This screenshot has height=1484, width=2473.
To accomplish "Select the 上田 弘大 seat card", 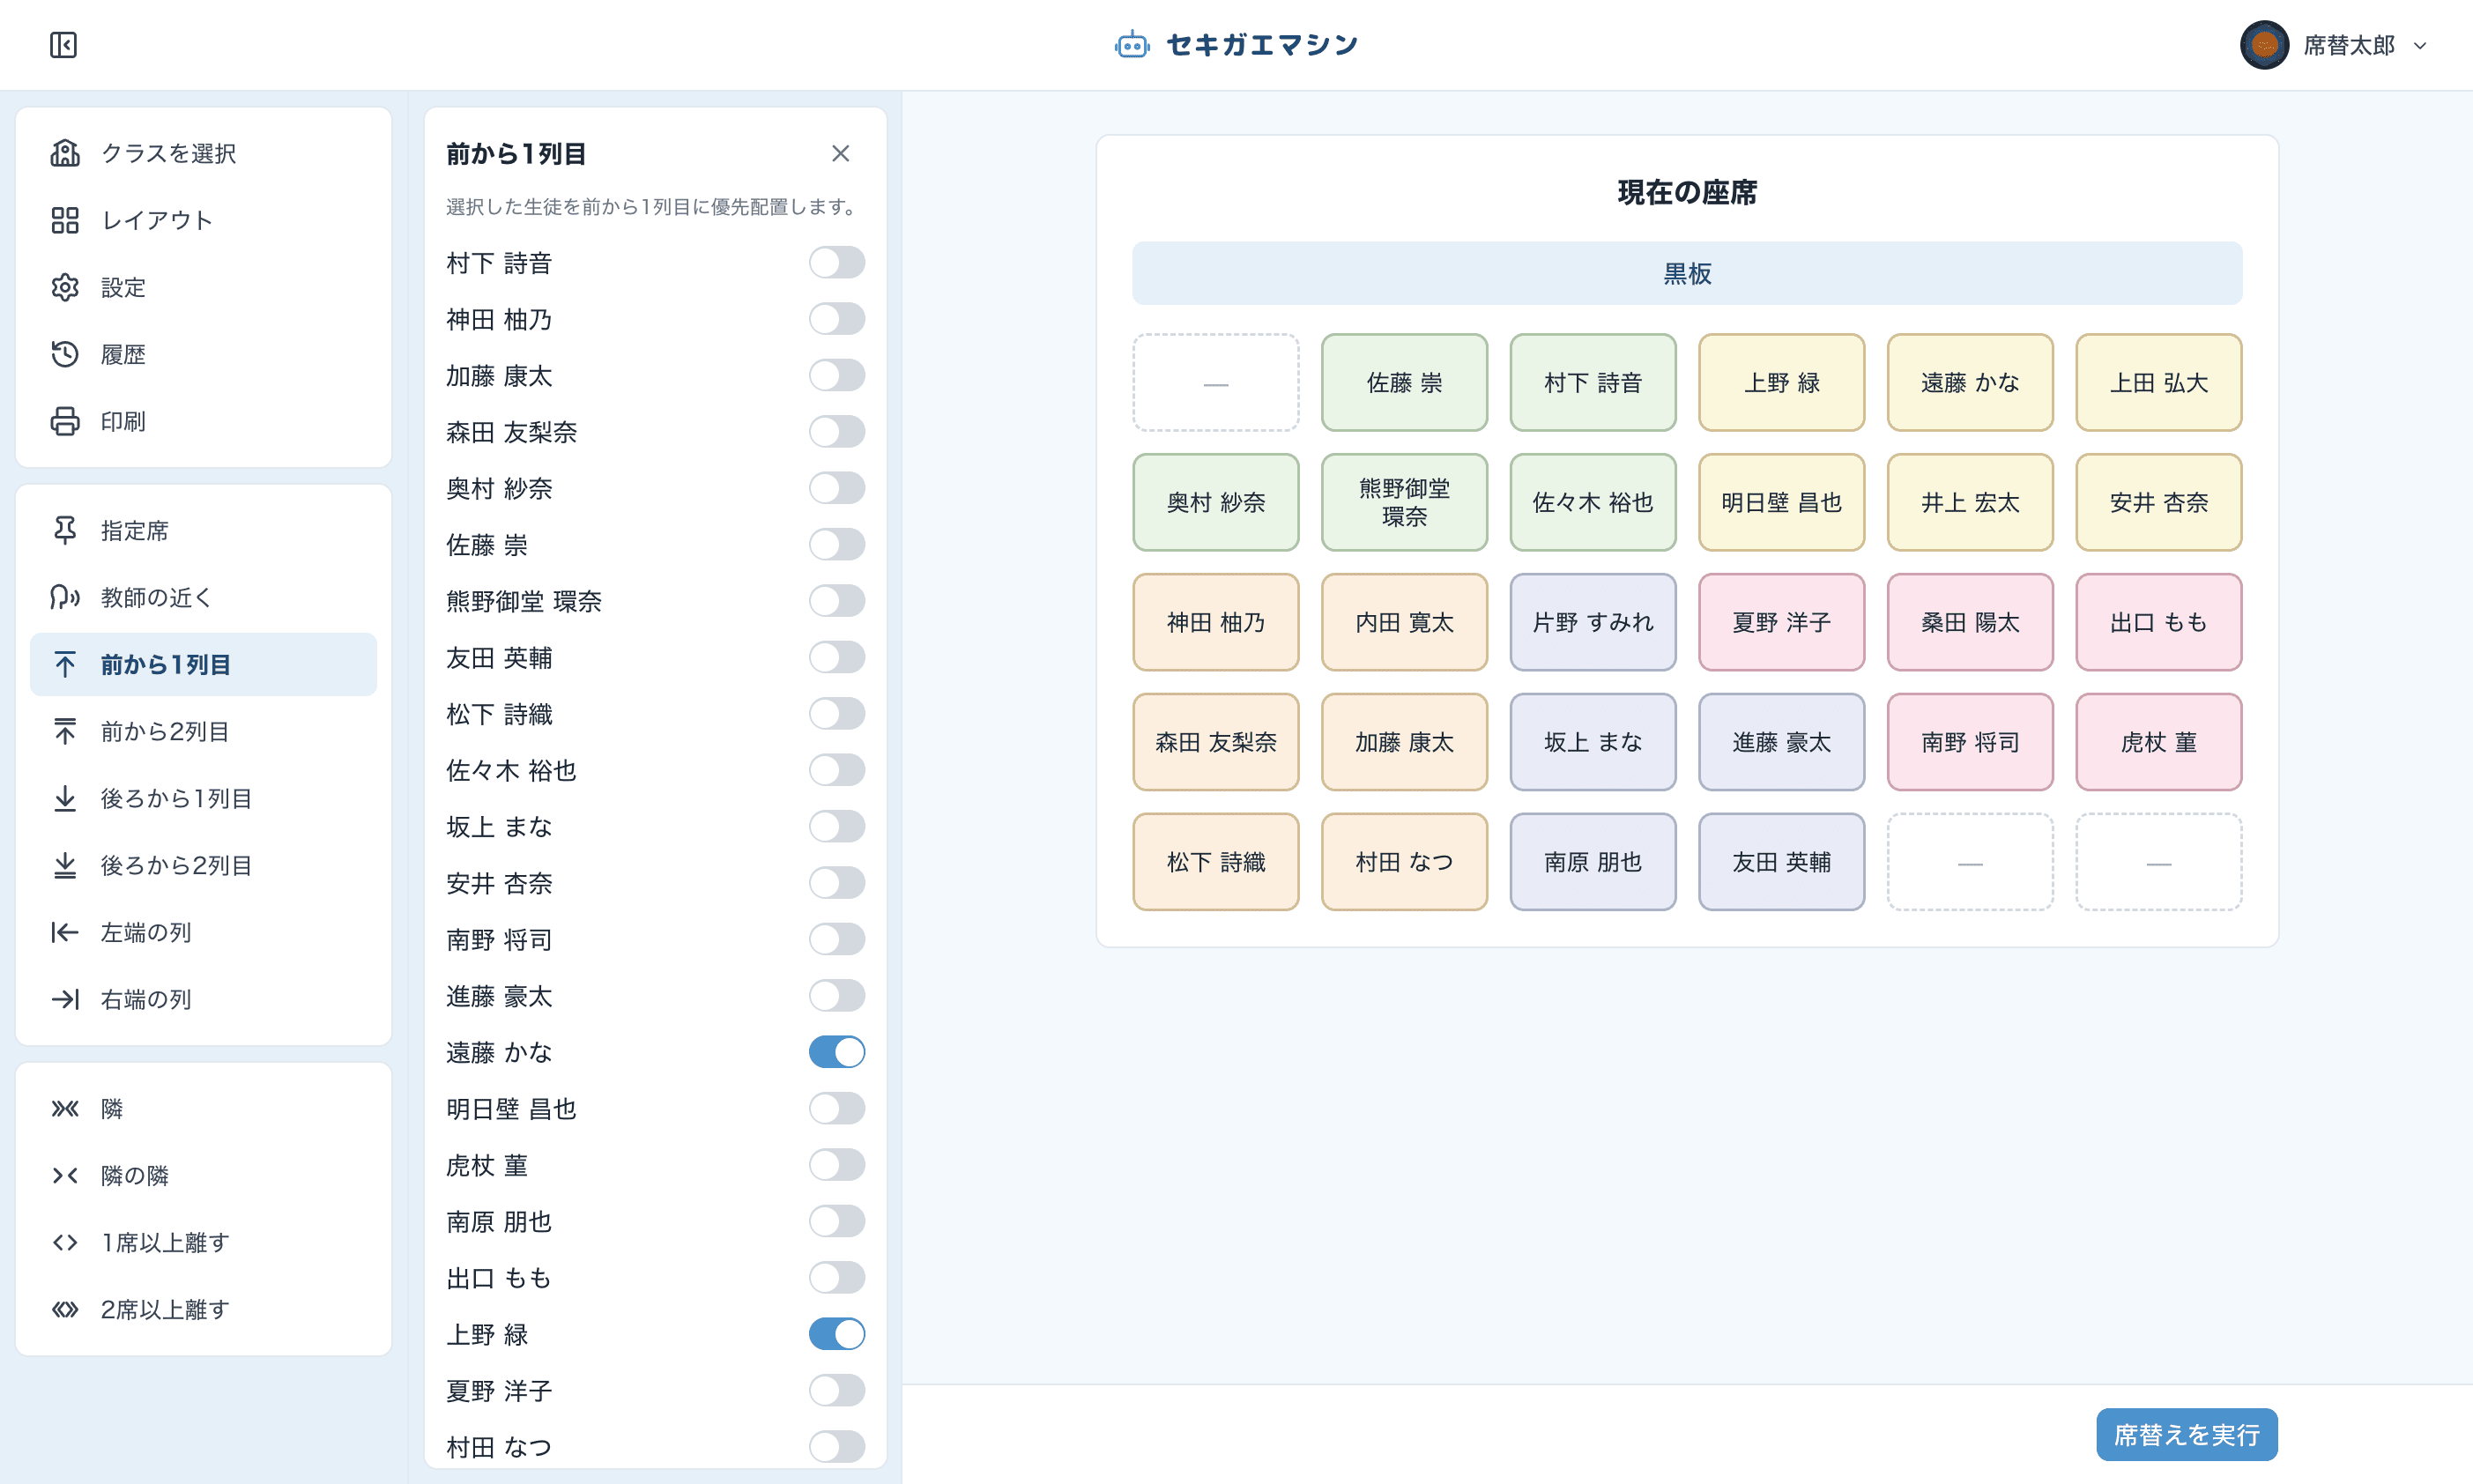I will pyautogui.click(x=2158, y=383).
